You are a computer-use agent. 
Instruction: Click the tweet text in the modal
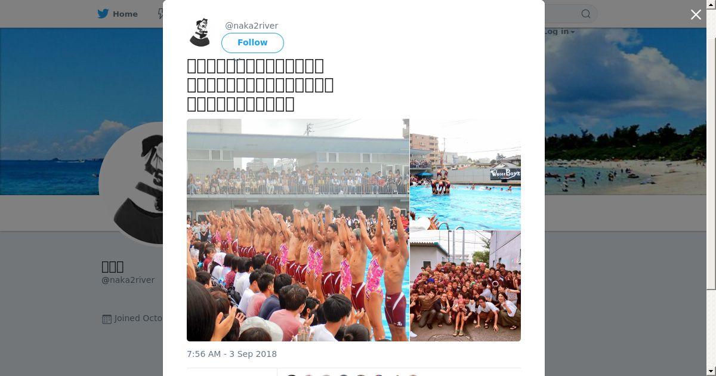coord(260,85)
